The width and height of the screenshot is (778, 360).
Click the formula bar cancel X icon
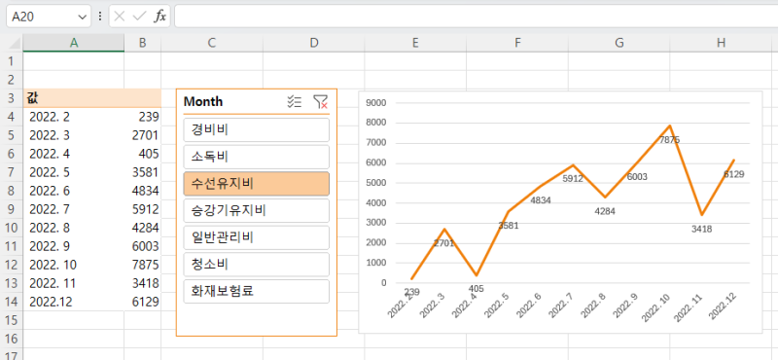[119, 17]
